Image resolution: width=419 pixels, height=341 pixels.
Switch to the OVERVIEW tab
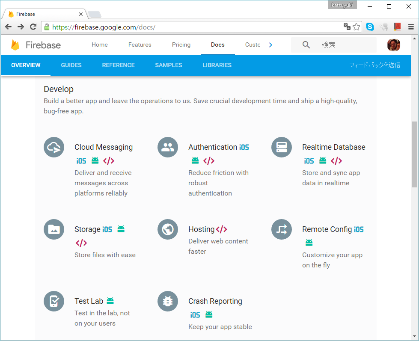(x=26, y=65)
